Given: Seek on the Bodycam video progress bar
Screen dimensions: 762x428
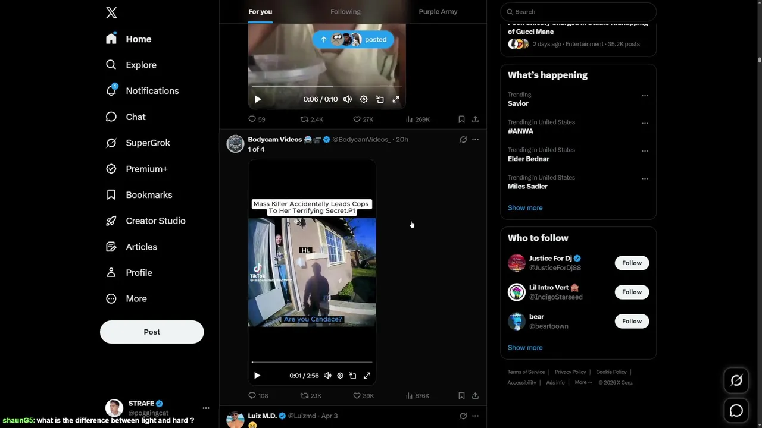Looking at the screenshot, I should (312, 362).
